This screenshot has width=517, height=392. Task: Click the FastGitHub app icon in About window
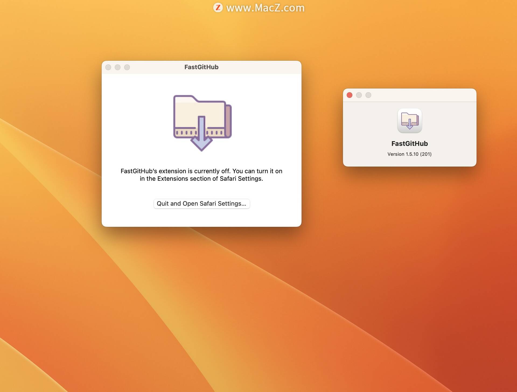pos(410,121)
